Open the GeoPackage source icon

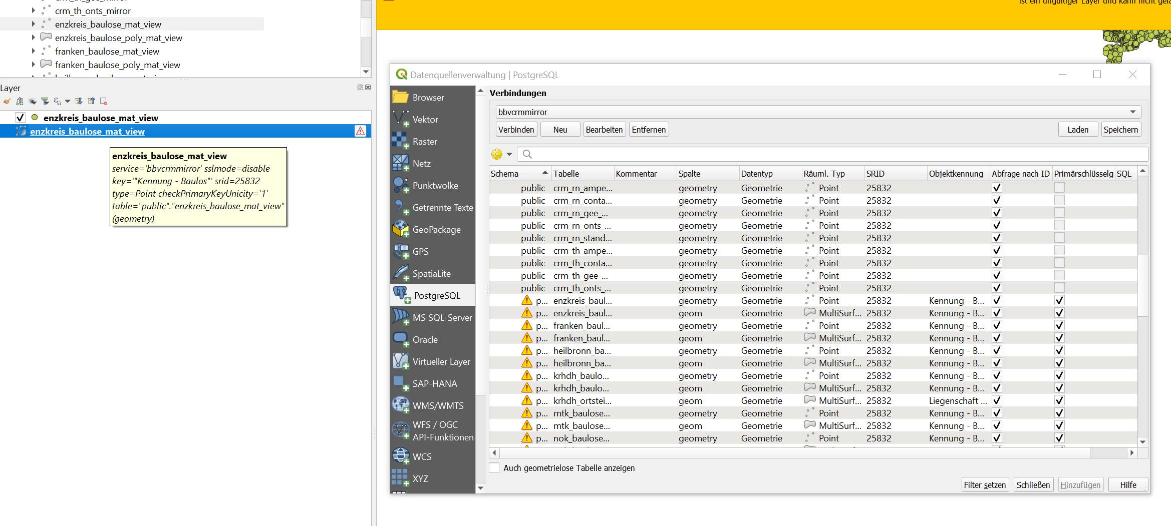click(401, 230)
